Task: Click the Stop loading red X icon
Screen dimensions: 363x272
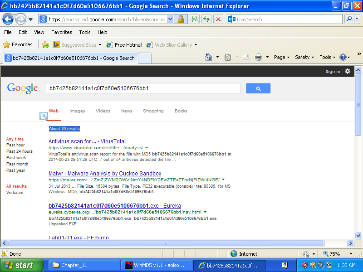Action: 218,19
